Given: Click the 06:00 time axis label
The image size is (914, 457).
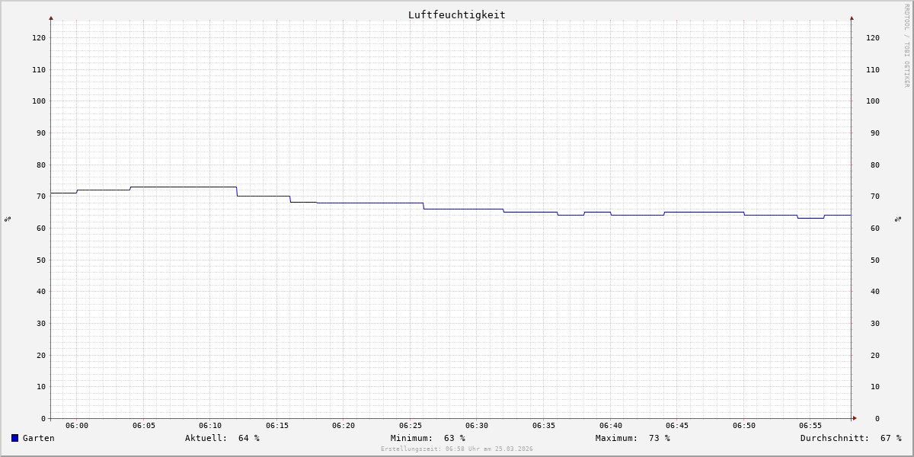Looking at the screenshot, I should coord(77,426).
